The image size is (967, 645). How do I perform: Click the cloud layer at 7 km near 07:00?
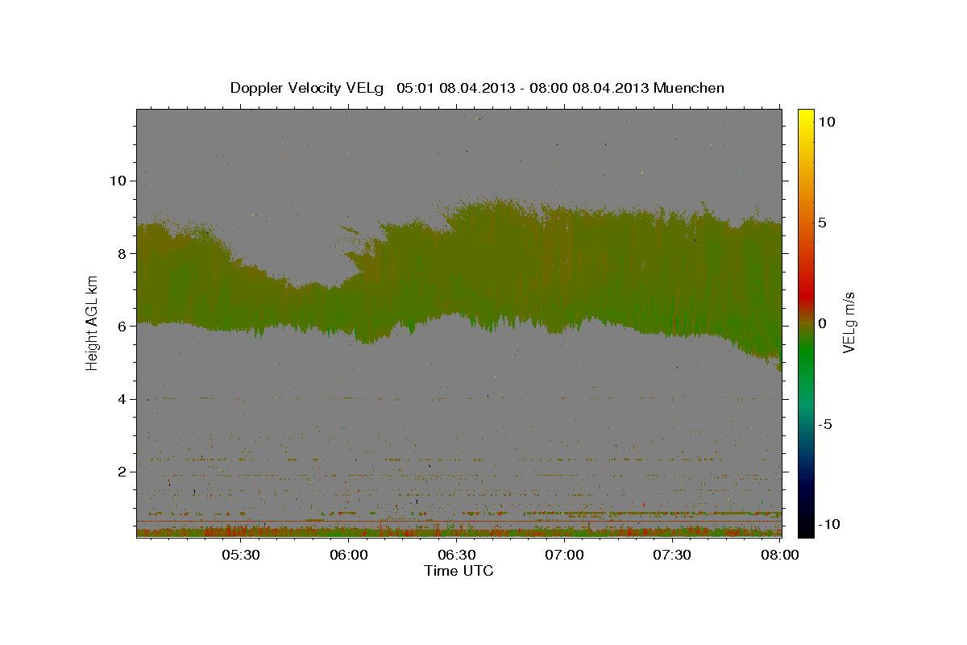tap(564, 289)
